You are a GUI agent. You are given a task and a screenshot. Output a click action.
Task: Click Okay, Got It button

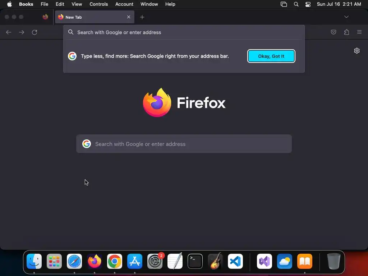271,56
